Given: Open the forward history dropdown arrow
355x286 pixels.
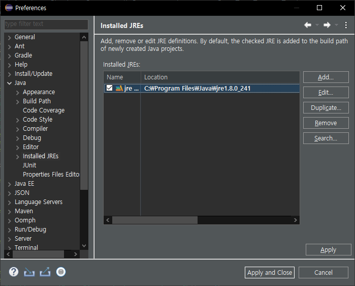Looking at the screenshot, I should (x=336, y=25).
